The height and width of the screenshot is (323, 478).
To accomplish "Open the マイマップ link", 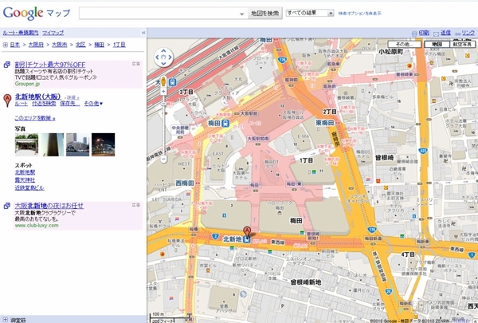I will tap(53, 33).
